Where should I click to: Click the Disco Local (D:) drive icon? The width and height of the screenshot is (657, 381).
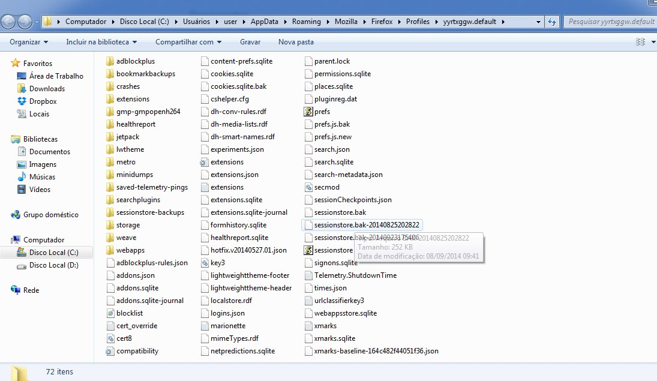click(22, 266)
